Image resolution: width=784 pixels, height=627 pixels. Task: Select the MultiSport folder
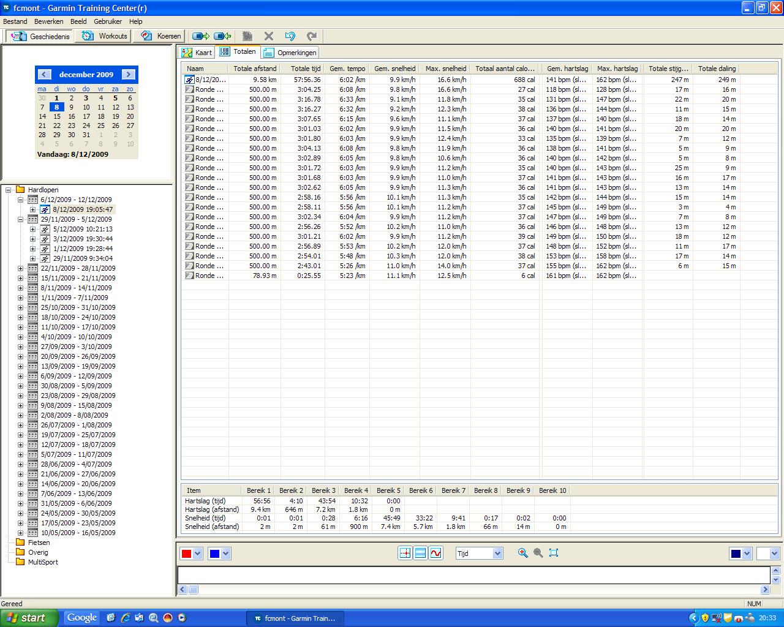coord(43,562)
